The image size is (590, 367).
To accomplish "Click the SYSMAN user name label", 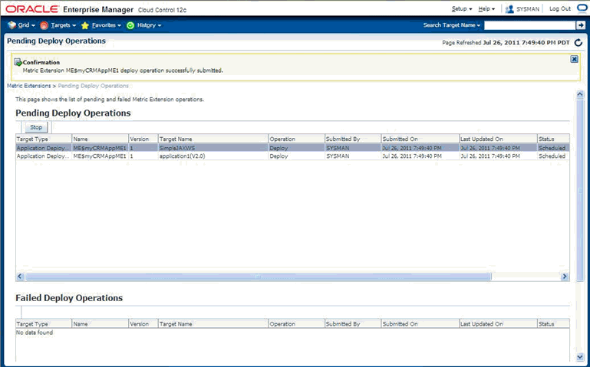I will click(x=528, y=8).
